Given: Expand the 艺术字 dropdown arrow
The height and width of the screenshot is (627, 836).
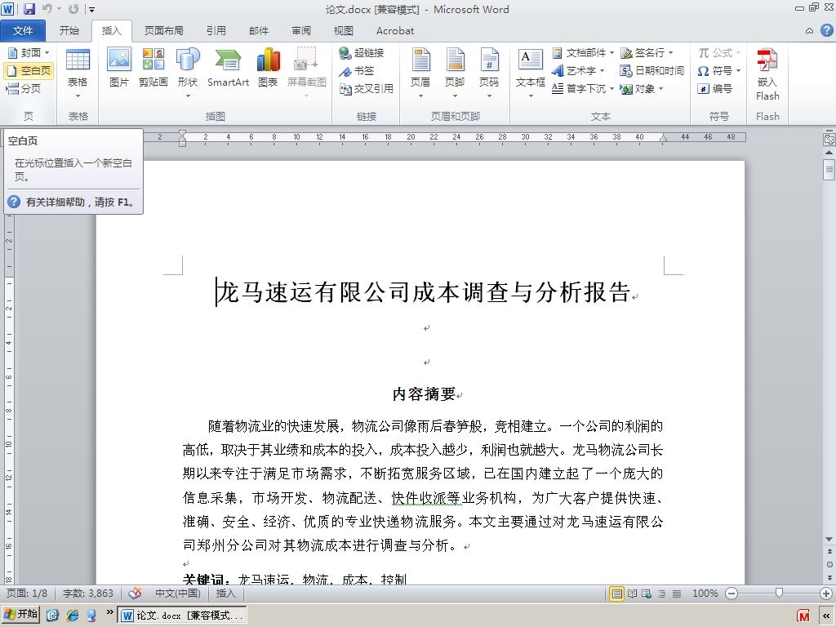Looking at the screenshot, I should [603, 70].
